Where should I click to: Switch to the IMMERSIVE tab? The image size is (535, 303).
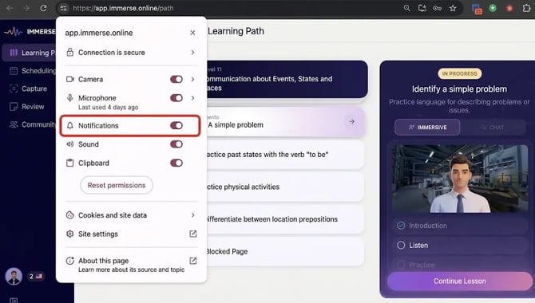pyautogui.click(x=427, y=127)
